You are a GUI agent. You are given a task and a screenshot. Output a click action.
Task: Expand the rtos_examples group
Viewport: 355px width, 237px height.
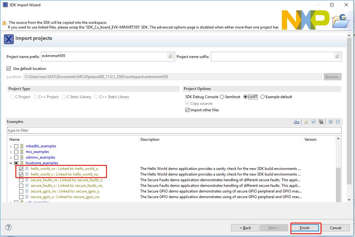[11, 152]
